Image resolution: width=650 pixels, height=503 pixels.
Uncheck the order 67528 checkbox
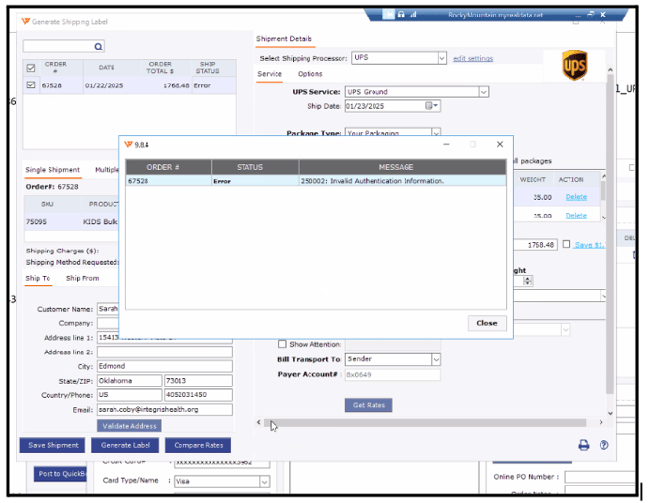(30, 84)
